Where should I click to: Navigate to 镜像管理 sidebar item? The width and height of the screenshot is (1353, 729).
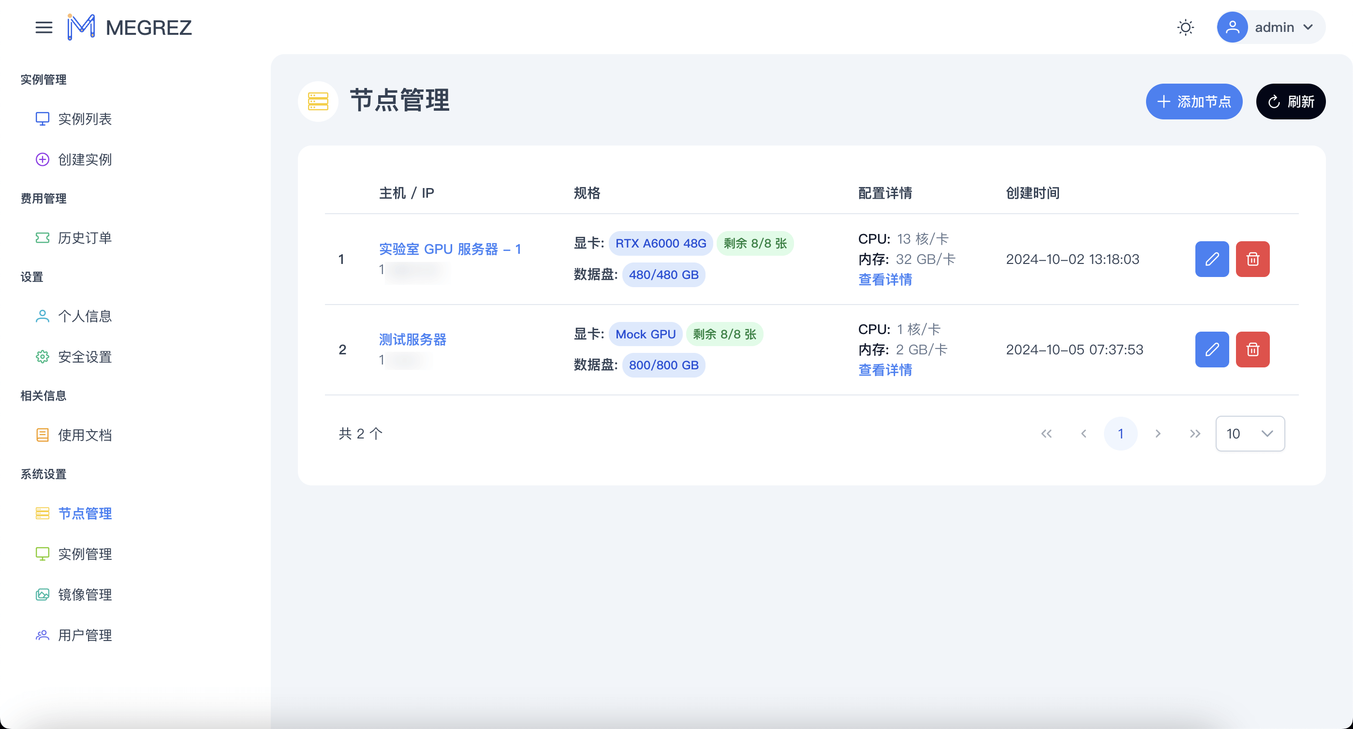tap(85, 595)
